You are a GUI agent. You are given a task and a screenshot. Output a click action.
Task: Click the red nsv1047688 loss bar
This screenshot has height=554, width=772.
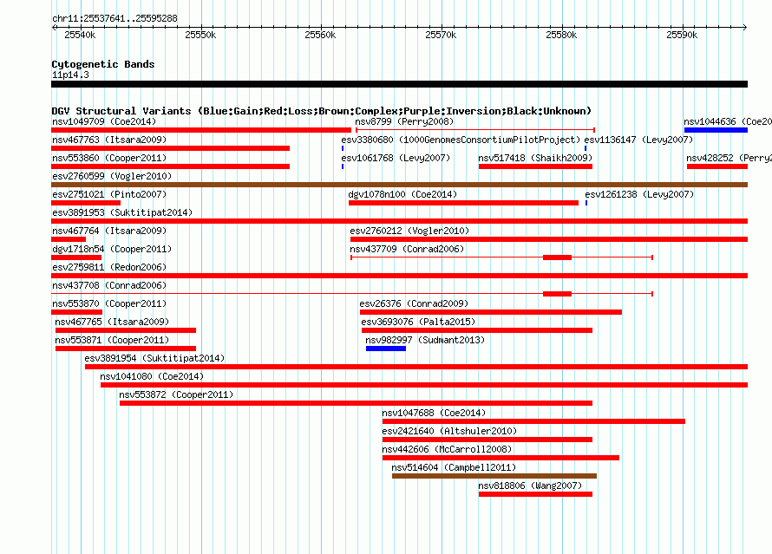[x=533, y=421]
